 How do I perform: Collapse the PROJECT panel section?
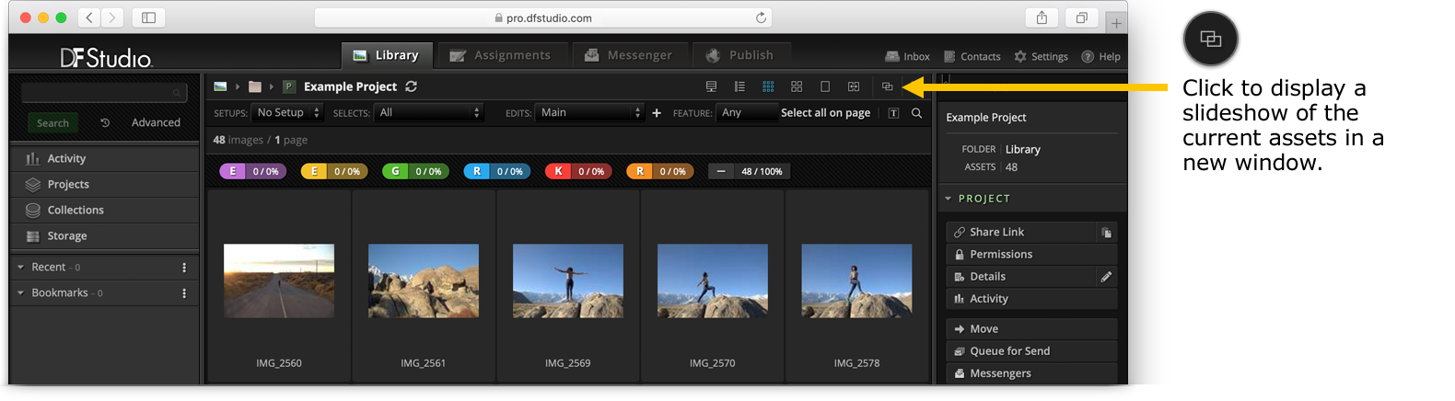pyautogui.click(x=949, y=199)
